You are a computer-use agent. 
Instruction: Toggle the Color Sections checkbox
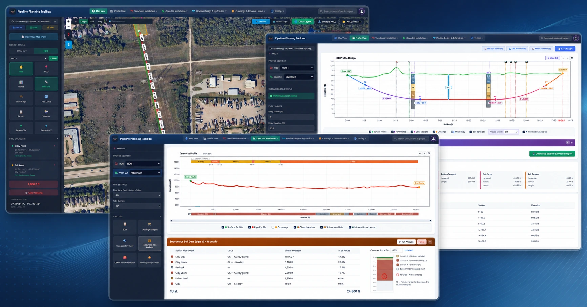[412, 132]
